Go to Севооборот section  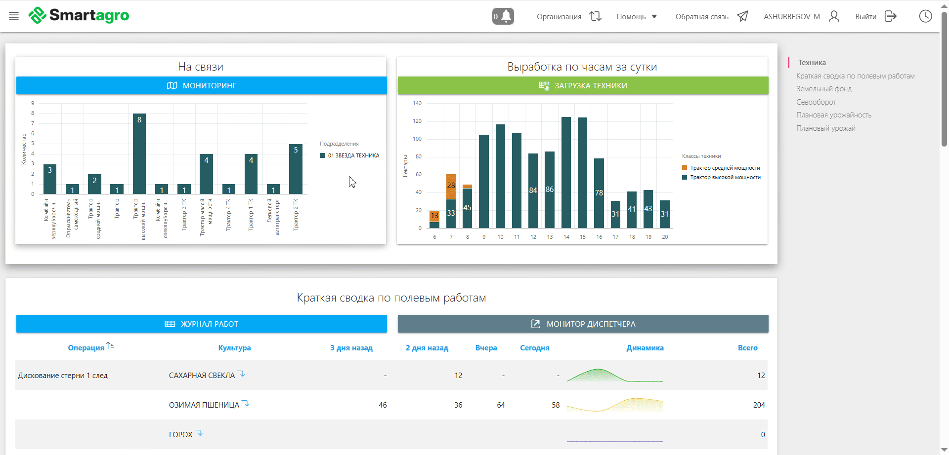(816, 102)
